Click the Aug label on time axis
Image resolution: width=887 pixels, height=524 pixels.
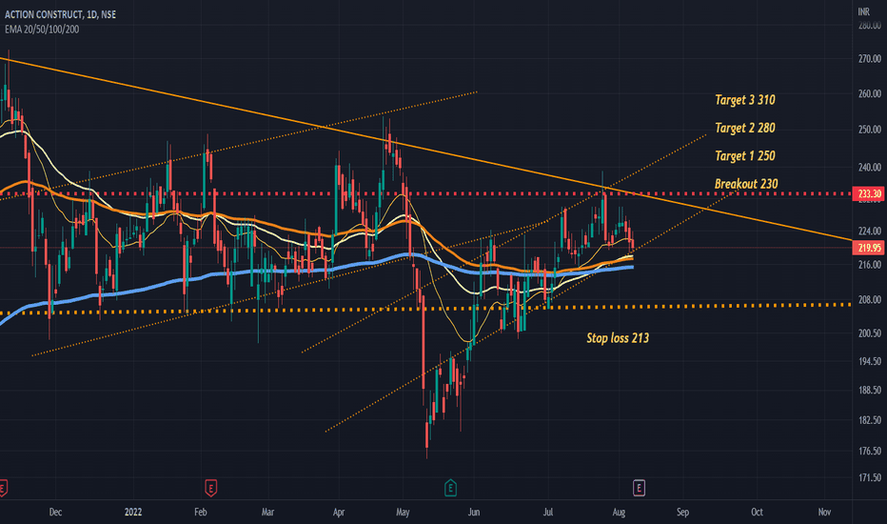point(619,513)
